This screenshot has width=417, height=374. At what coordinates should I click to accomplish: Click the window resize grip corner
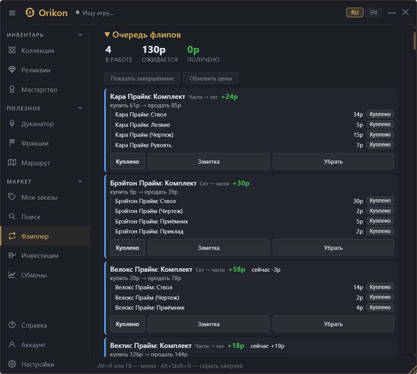[x=413, y=370]
